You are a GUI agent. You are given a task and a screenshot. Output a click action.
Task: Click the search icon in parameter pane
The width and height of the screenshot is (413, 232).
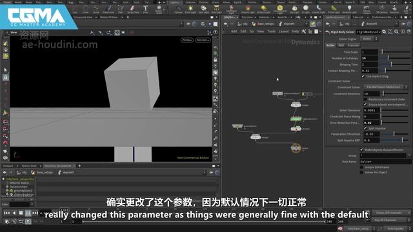pyautogui.click(x=396, y=32)
